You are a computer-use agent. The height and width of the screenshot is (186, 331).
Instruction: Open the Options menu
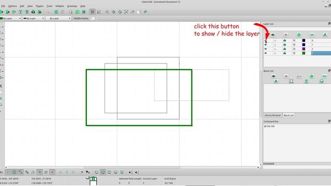tap(12, 6)
